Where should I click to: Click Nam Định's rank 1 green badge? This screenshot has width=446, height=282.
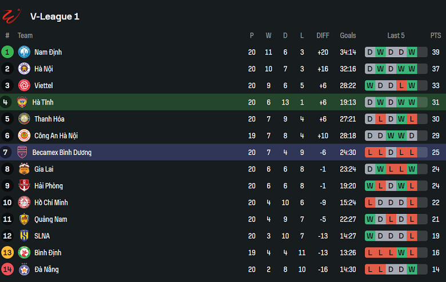click(x=7, y=52)
